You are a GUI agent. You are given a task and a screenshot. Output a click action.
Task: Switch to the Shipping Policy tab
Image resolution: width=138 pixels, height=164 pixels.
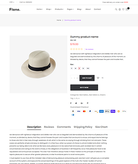click(x=83, y=127)
